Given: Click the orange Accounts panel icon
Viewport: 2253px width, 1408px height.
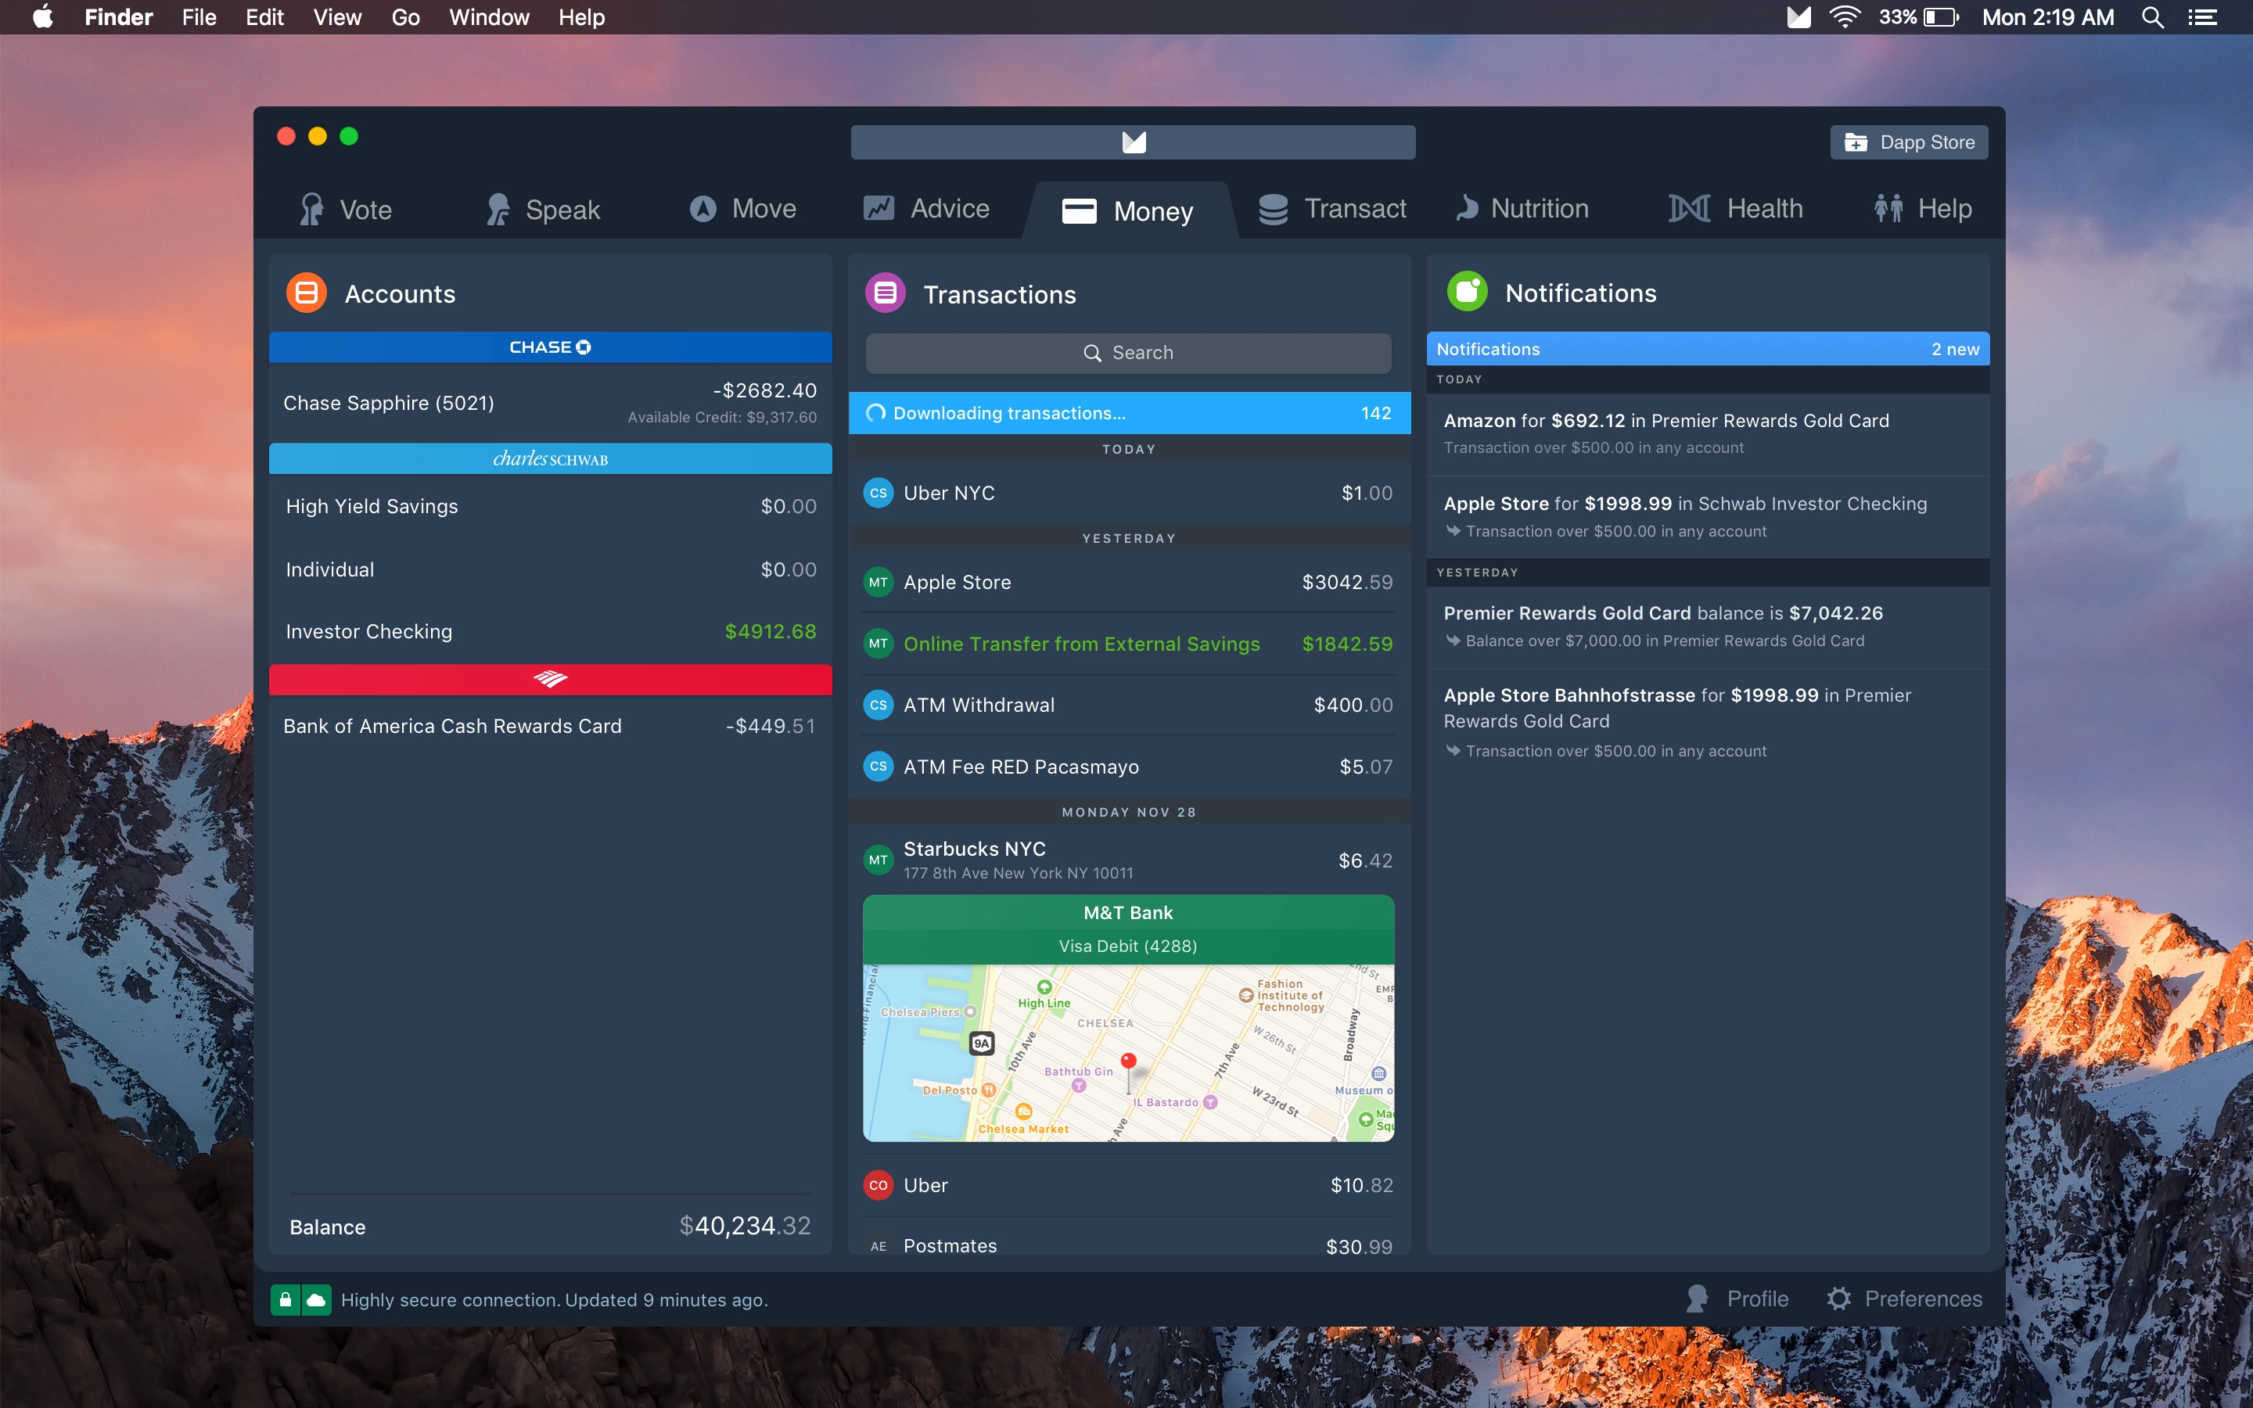Looking at the screenshot, I should [307, 293].
